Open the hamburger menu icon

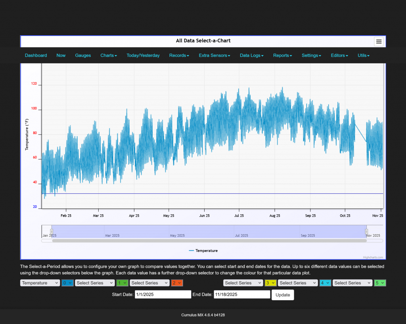pyautogui.click(x=379, y=41)
